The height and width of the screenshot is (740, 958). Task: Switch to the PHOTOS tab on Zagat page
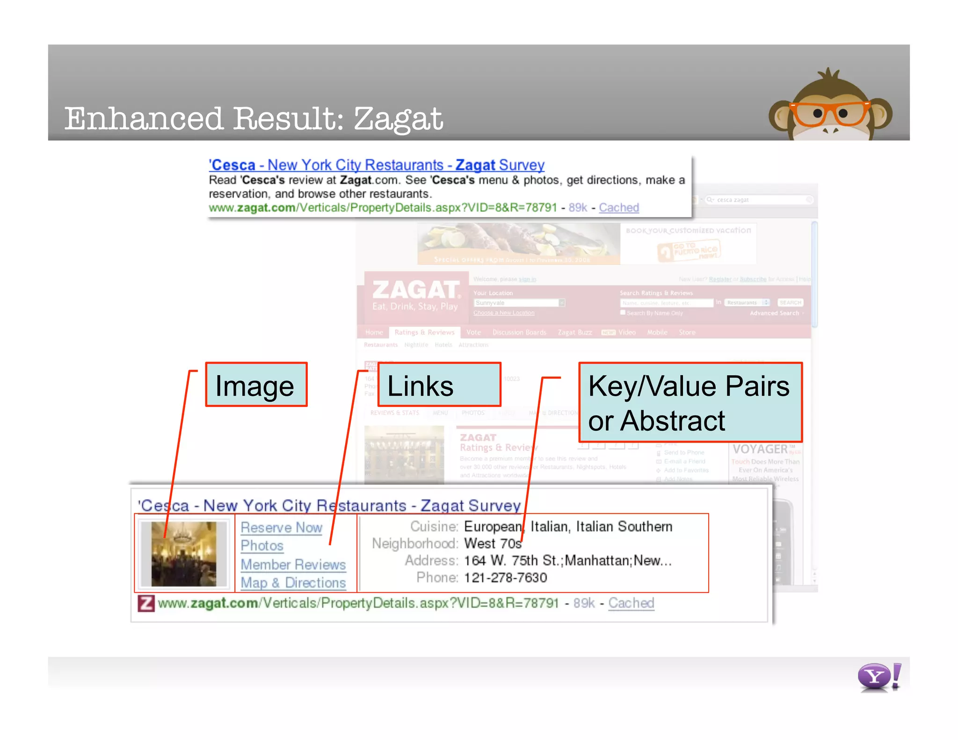pyautogui.click(x=473, y=413)
